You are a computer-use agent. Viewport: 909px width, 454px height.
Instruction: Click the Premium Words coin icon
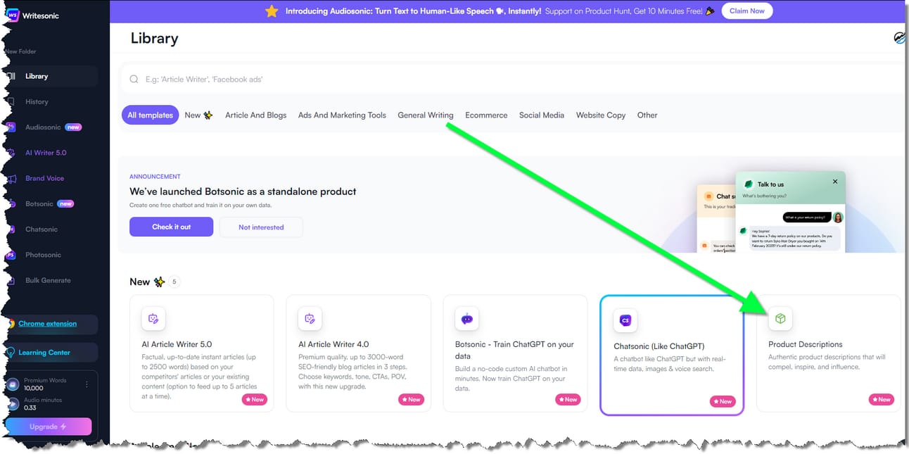coord(13,384)
